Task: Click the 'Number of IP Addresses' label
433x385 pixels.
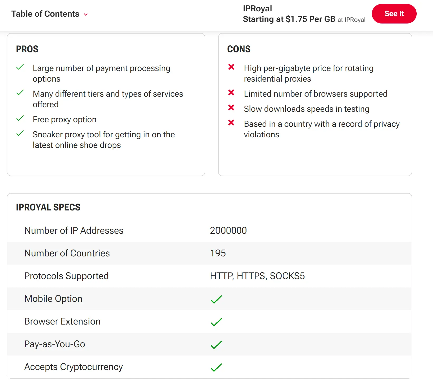Action: click(x=74, y=231)
